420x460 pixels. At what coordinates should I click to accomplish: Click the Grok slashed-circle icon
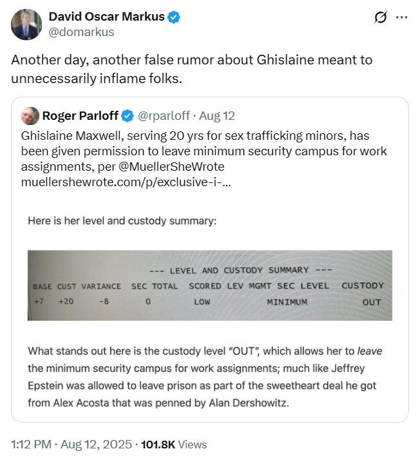381,17
